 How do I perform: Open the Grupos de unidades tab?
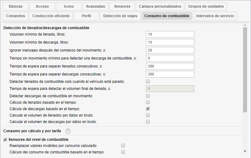[206, 6]
